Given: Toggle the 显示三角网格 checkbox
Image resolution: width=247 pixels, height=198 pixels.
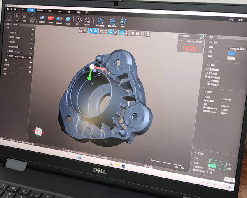Looking at the screenshot, I should 208,77.
